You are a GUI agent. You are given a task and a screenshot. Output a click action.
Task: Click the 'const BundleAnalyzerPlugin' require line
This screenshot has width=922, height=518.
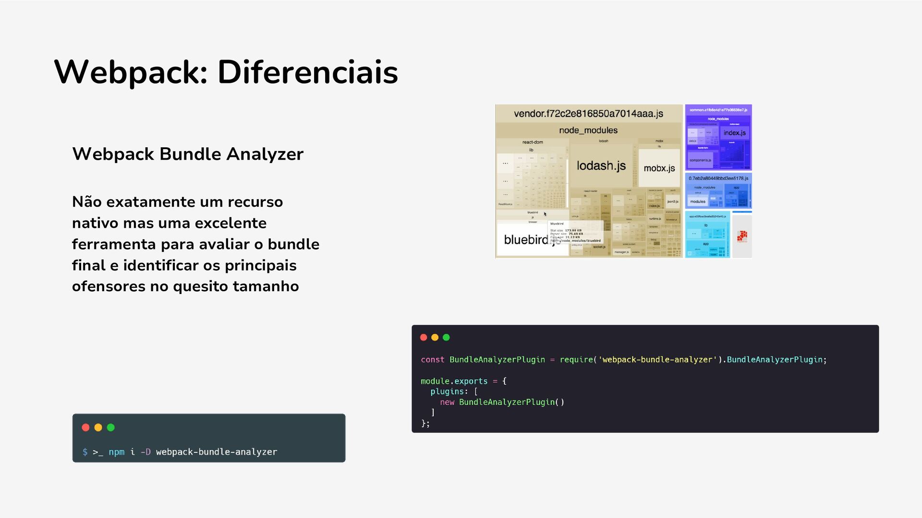point(624,360)
